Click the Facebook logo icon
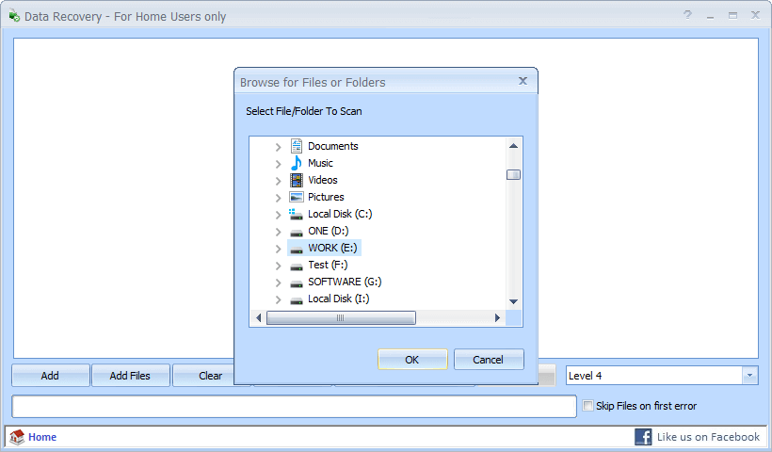Screen dimensions: 772x452 [644, 437]
